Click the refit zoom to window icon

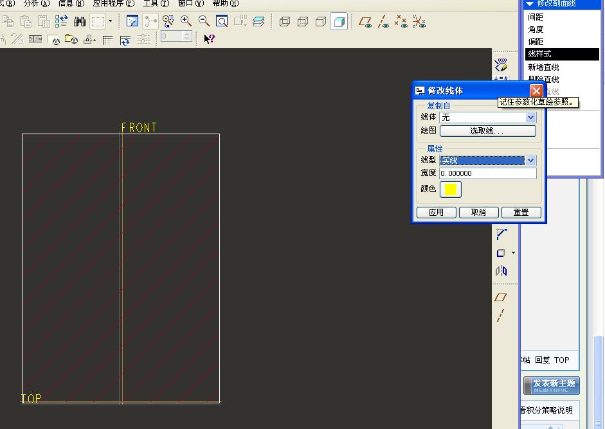[x=222, y=21]
